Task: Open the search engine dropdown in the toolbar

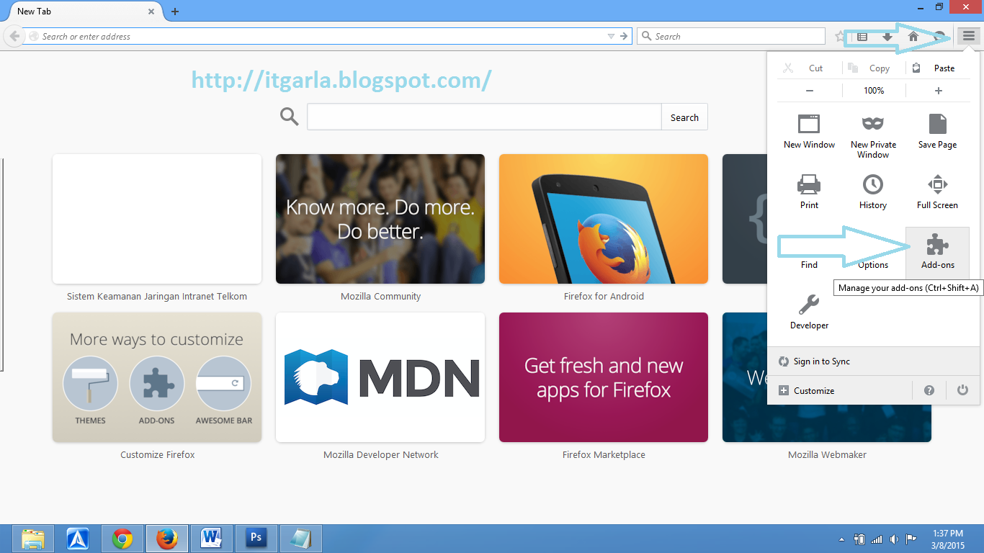Action: [645, 36]
